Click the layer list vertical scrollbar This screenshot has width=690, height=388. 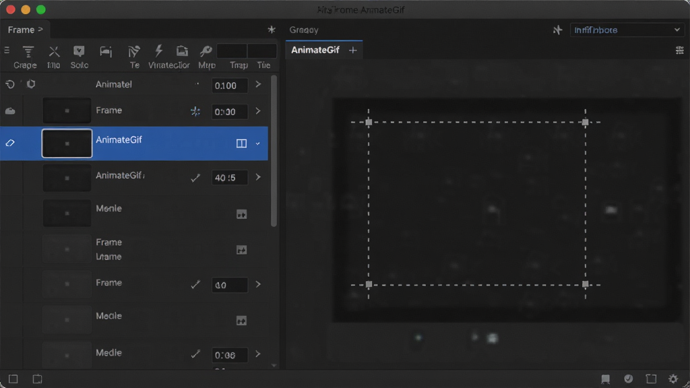[x=274, y=151]
